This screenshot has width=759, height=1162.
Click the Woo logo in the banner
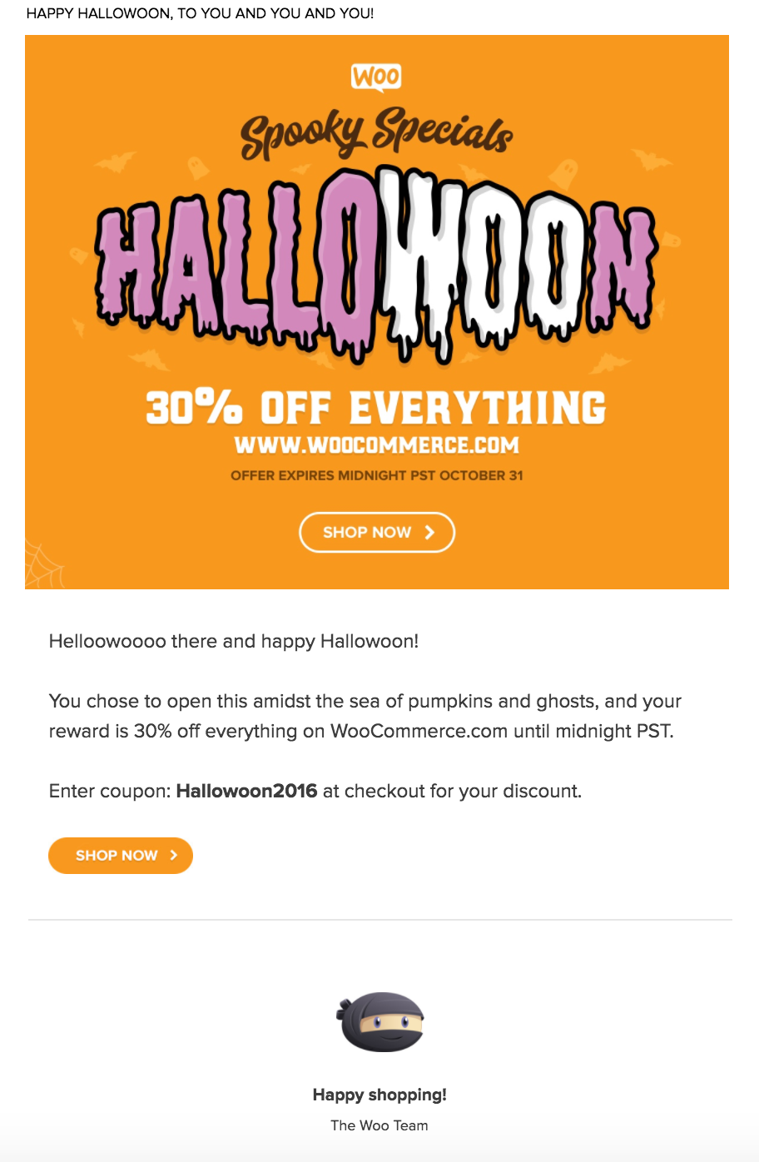(376, 77)
